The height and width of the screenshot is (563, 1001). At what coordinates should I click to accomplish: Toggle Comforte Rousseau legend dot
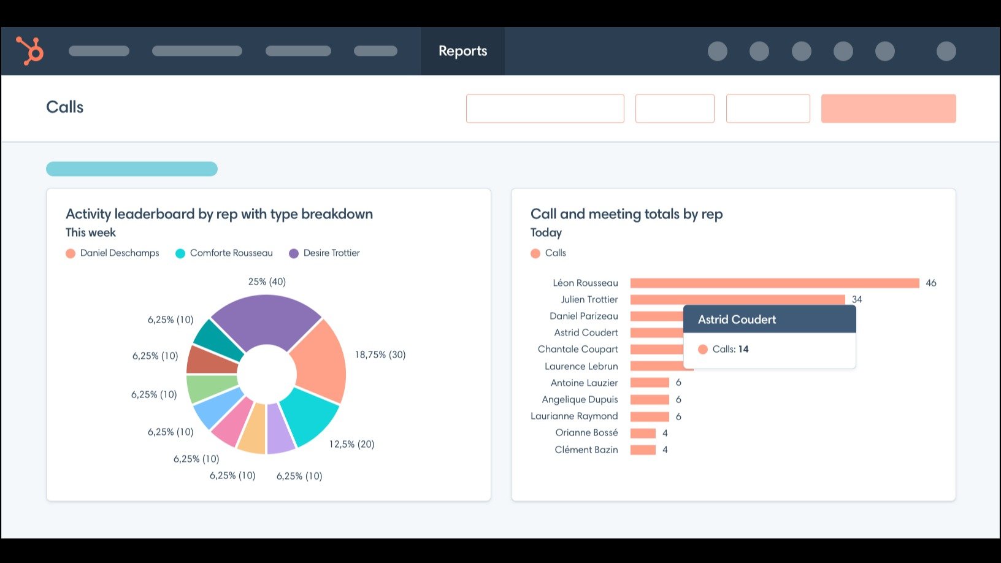(180, 253)
